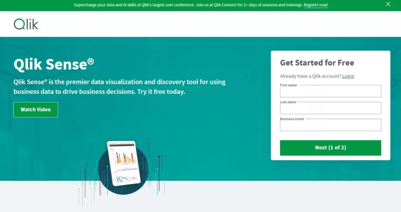This screenshot has height=212, width=401.
Task: Close the green announcement banner
Action: coord(388,4)
